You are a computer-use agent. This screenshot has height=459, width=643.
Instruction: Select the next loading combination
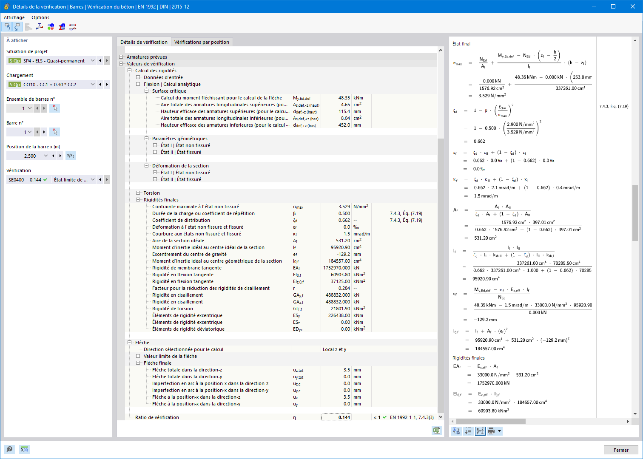click(x=107, y=85)
